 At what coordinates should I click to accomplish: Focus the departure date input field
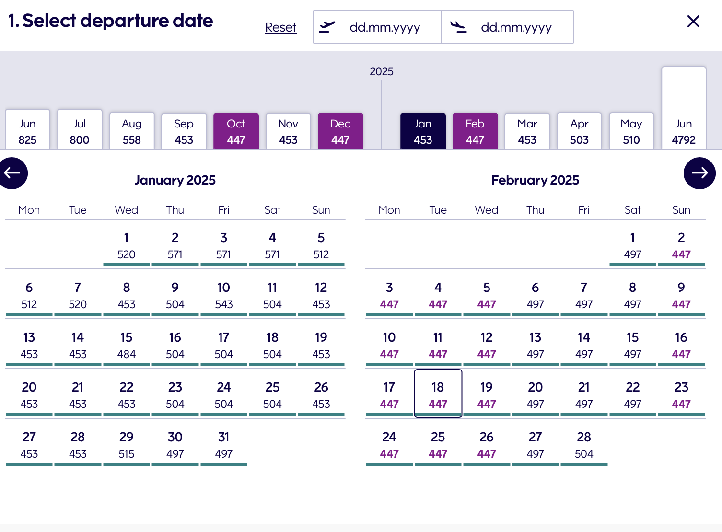[384, 27]
